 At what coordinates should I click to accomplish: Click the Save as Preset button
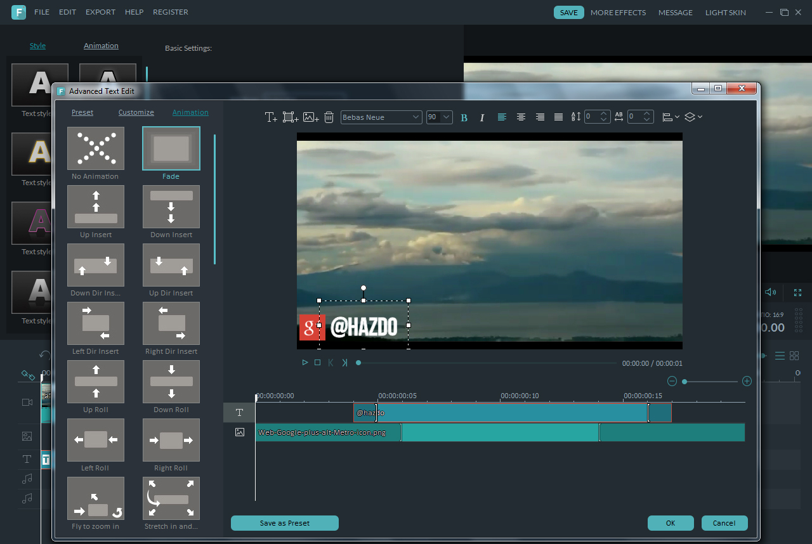coord(285,523)
